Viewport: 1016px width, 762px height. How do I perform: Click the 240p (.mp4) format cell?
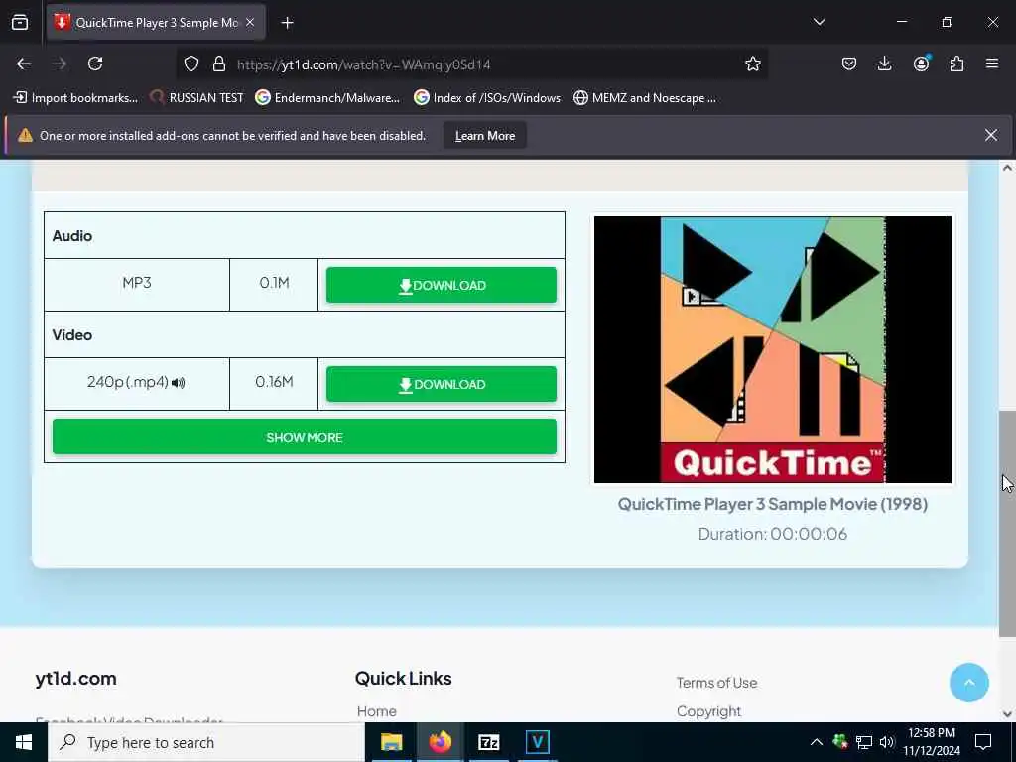pyautogui.click(x=137, y=382)
